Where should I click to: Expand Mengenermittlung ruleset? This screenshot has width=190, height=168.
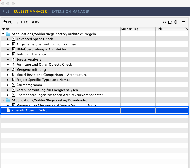(8, 69)
